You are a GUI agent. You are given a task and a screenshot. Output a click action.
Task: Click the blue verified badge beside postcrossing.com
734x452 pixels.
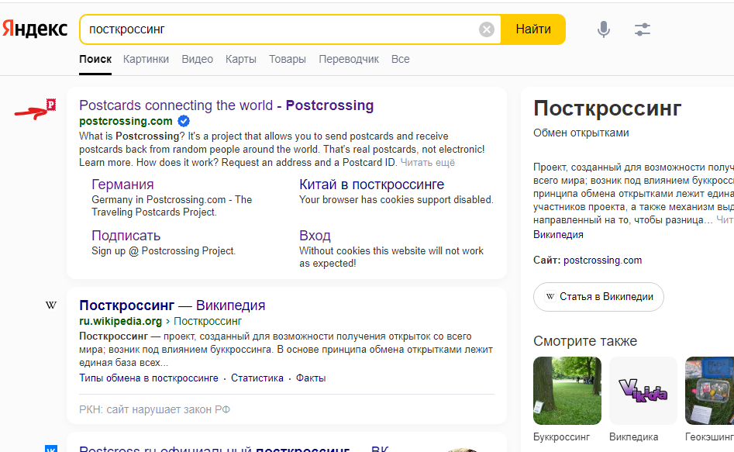tap(184, 121)
